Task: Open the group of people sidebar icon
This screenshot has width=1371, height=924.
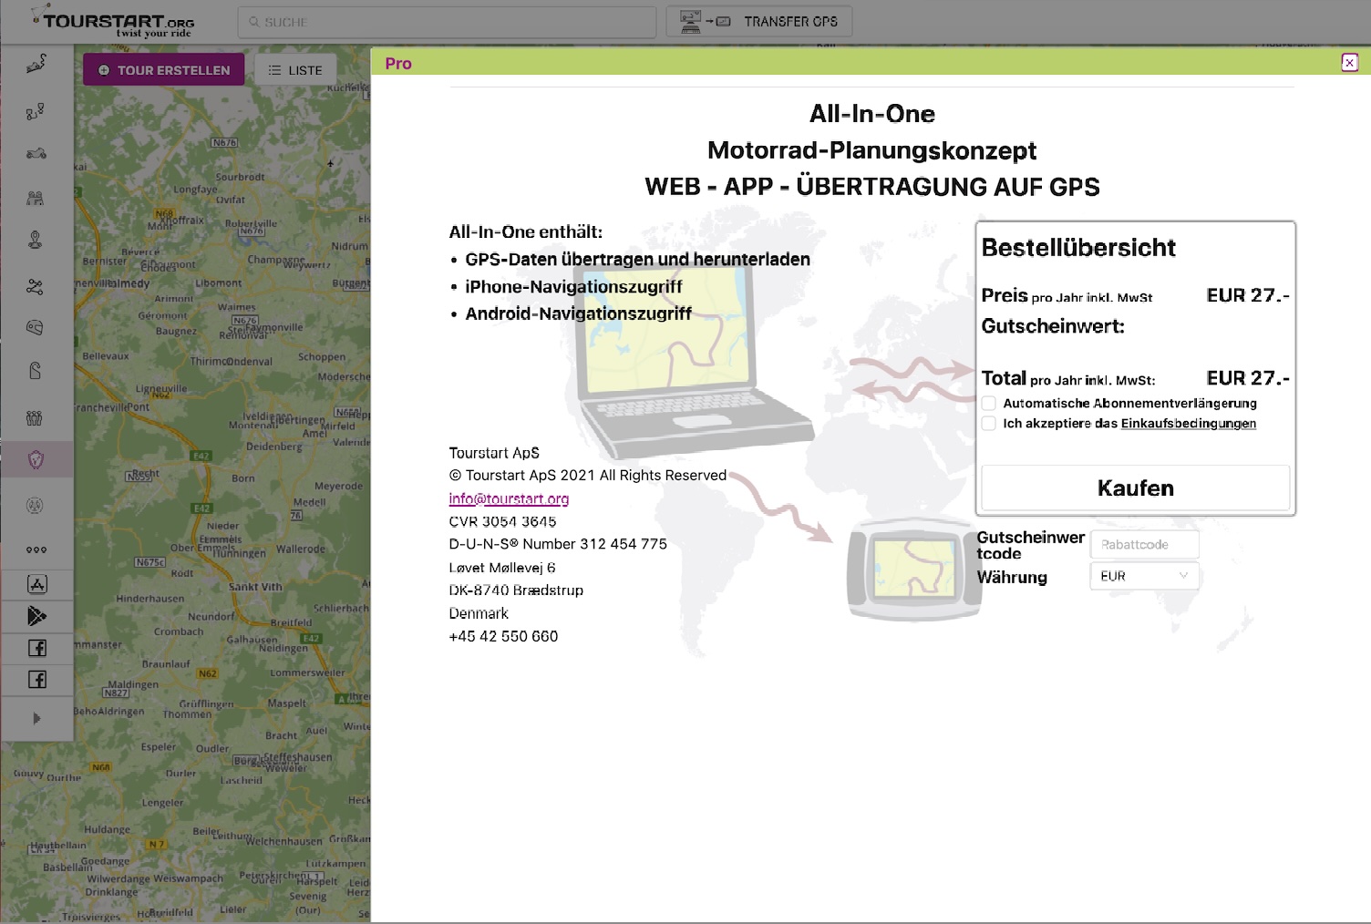Action: (36, 418)
